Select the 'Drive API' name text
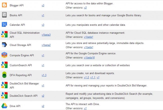Screen dimensions: 163x110 [15, 106]
